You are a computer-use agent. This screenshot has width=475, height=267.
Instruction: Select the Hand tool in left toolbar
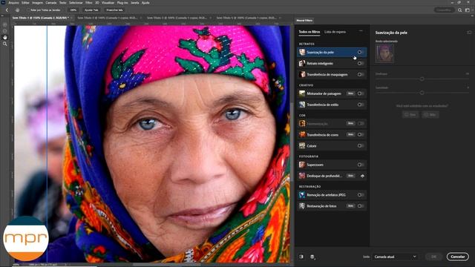tap(5, 37)
